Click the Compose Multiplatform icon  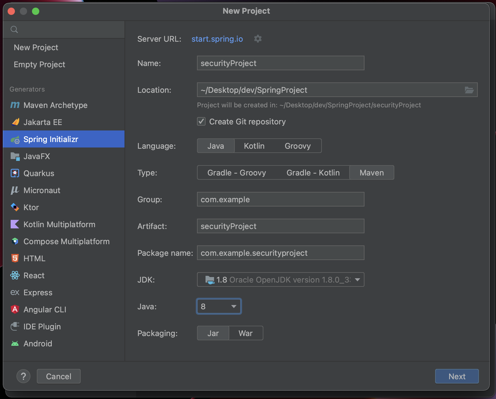click(x=15, y=241)
